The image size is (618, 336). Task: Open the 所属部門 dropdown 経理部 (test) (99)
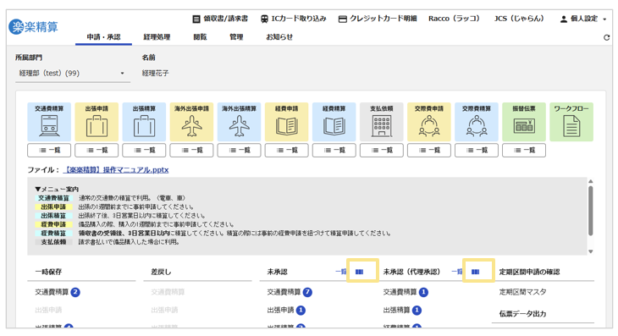pos(73,74)
